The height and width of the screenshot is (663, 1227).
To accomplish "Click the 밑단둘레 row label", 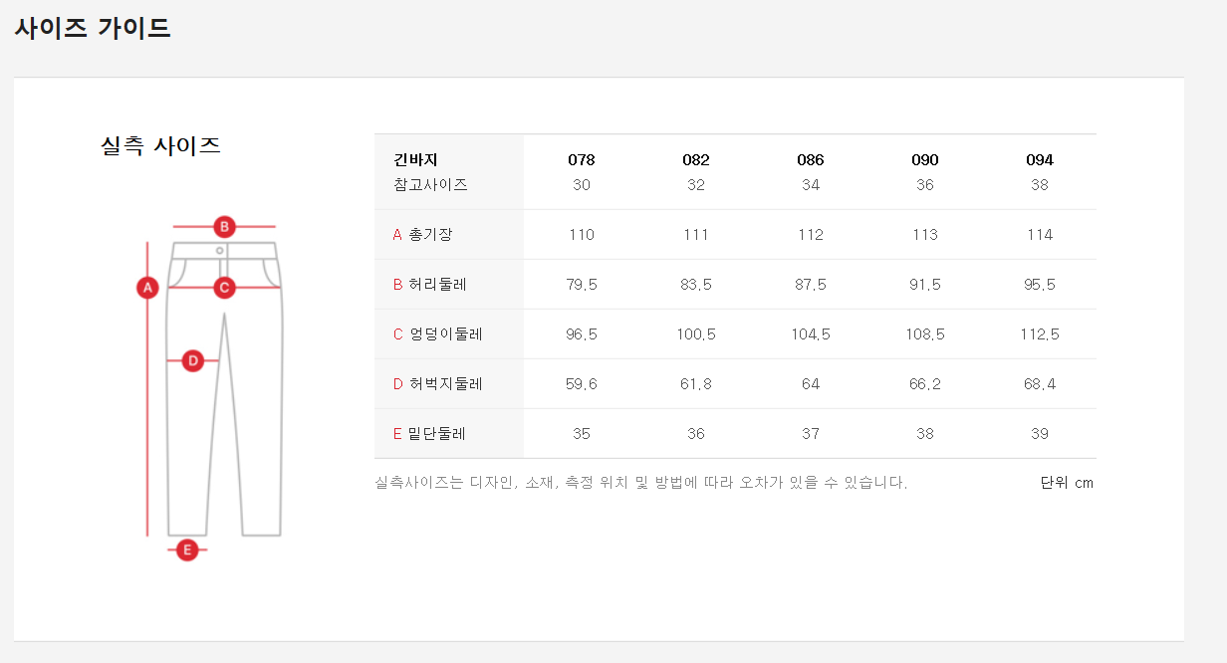I will pyautogui.click(x=436, y=434).
